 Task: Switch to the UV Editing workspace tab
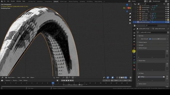click(x=90, y=2)
